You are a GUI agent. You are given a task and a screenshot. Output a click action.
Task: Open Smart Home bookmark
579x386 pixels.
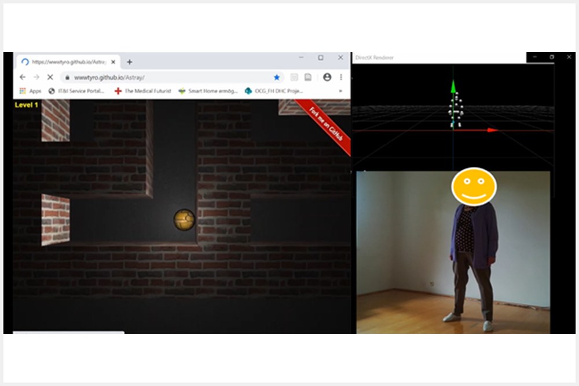(208, 91)
